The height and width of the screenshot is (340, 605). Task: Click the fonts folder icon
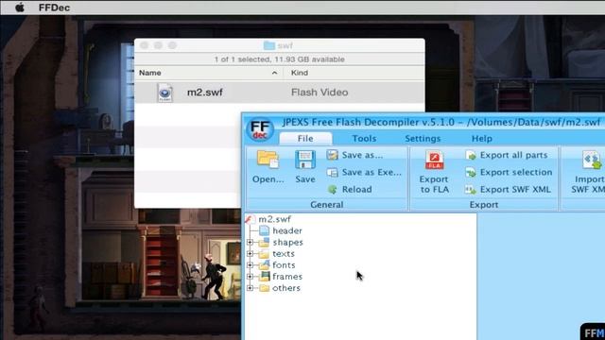click(265, 265)
